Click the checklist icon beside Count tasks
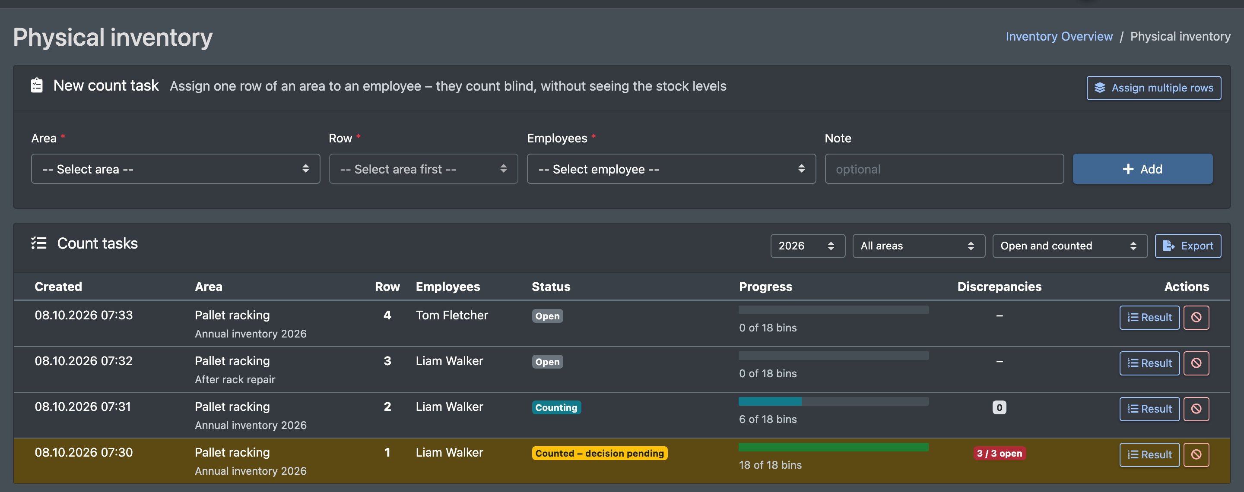1244x492 pixels. click(x=38, y=243)
